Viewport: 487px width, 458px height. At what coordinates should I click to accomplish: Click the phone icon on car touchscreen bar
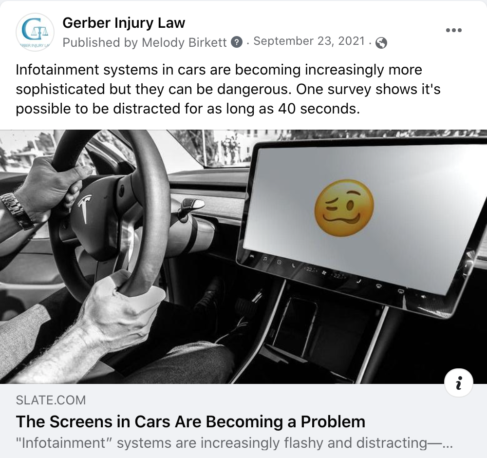pos(293,266)
